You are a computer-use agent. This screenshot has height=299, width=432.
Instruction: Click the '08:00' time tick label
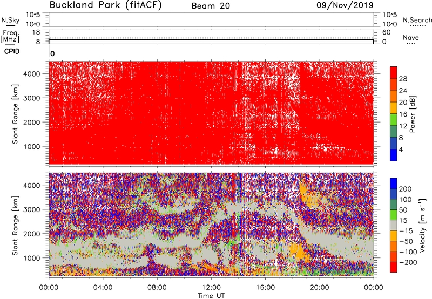tap(157, 288)
